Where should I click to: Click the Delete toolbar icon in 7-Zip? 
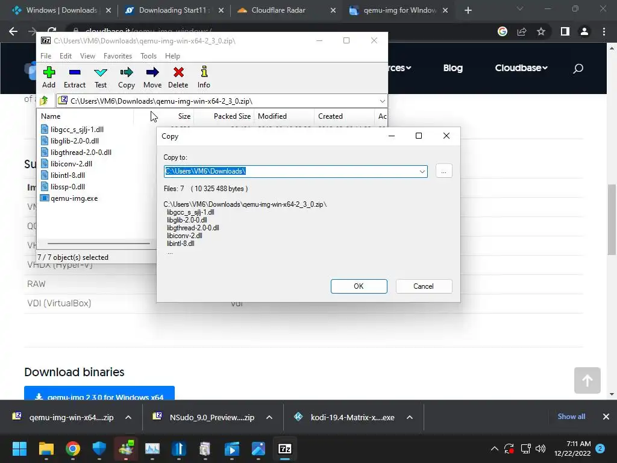point(178,77)
